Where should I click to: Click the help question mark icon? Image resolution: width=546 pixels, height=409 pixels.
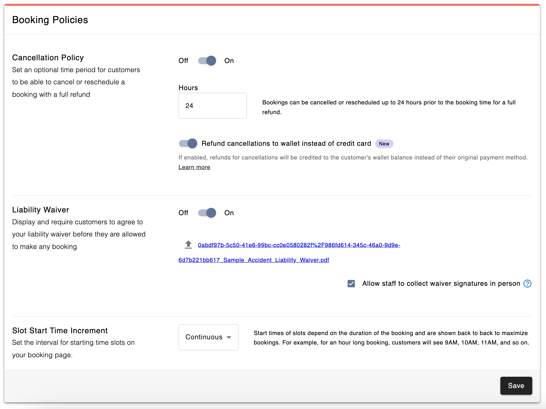527,284
